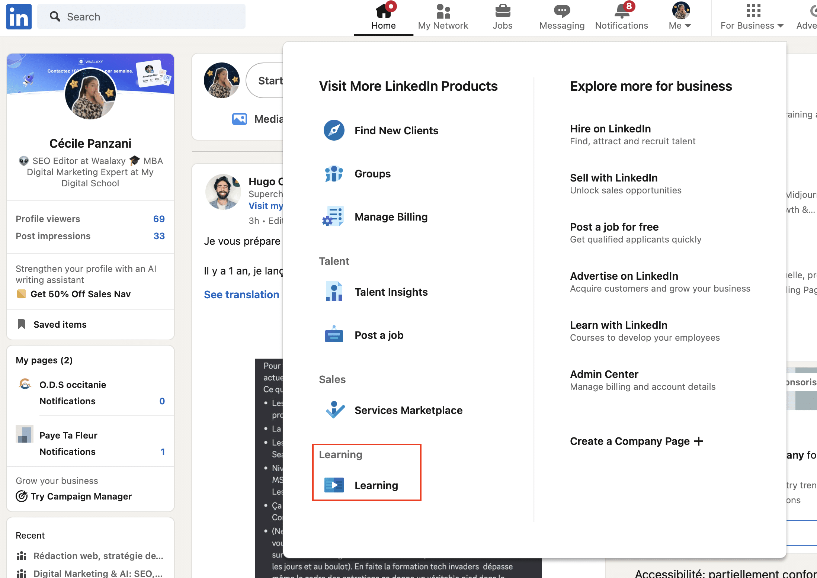Click the Find New Clients icon
The image size is (817, 578).
tap(333, 130)
